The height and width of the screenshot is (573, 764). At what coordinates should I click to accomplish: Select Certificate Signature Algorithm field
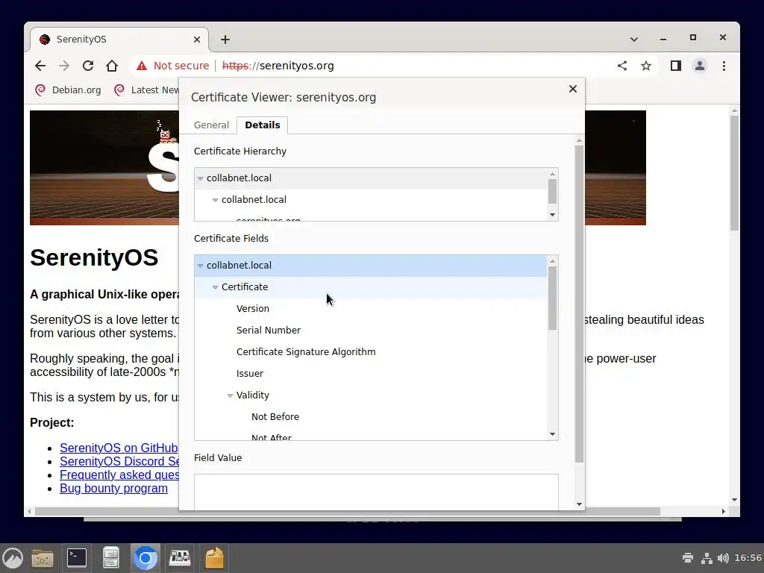(x=371, y=352)
